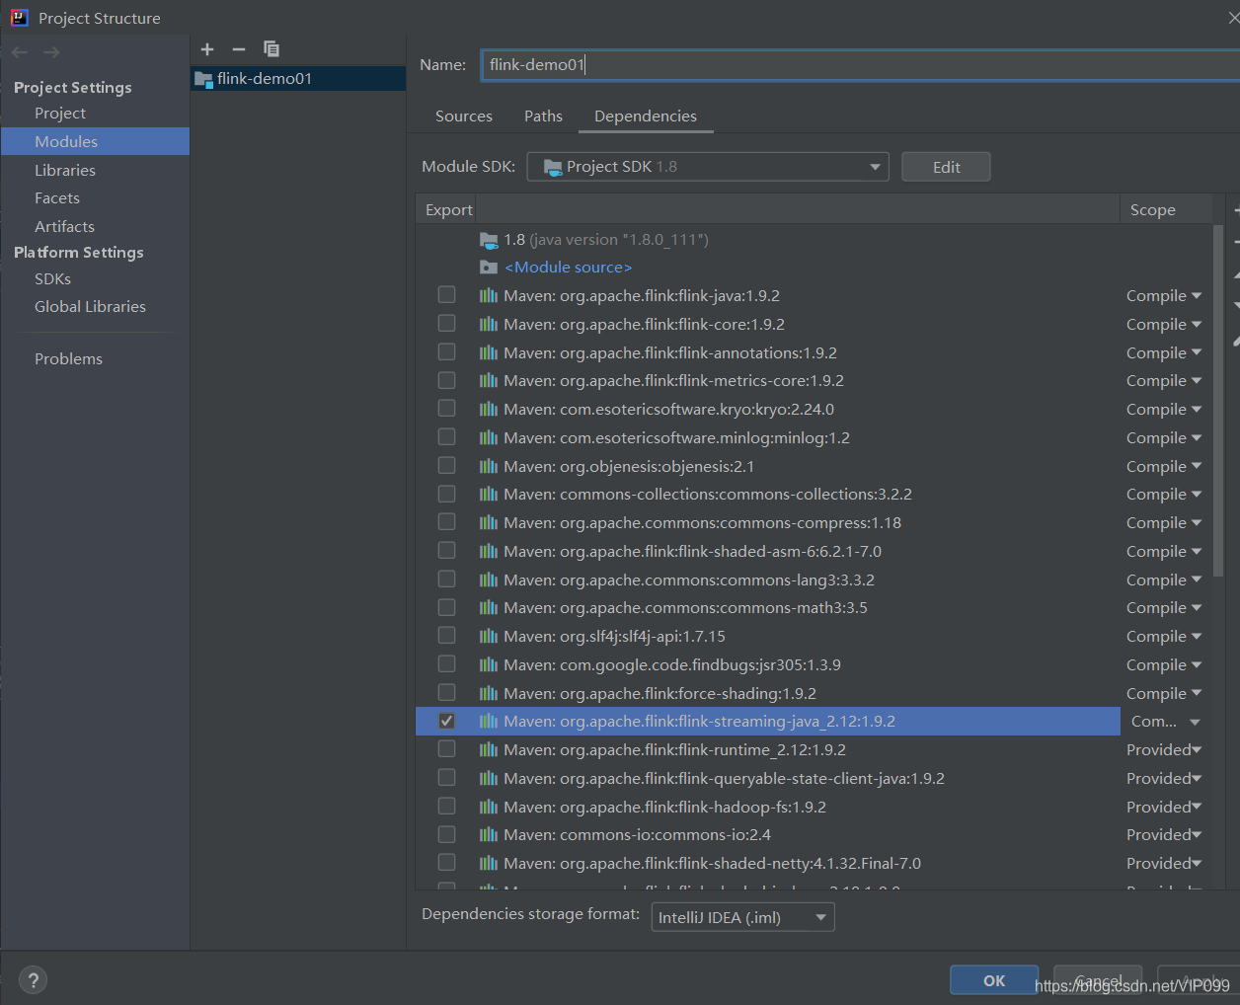Click the back navigation arrow icon

pos(20,51)
